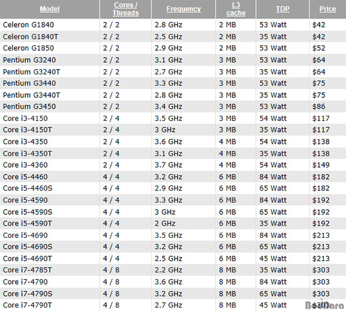Click the $52 price of Celeron G1850
The height and width of the screenshot is (311, 346).
(x=319, y=48)
